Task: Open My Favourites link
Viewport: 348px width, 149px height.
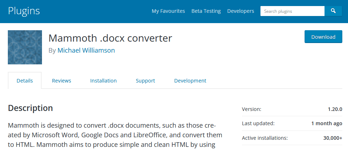Action: (168, 11)
